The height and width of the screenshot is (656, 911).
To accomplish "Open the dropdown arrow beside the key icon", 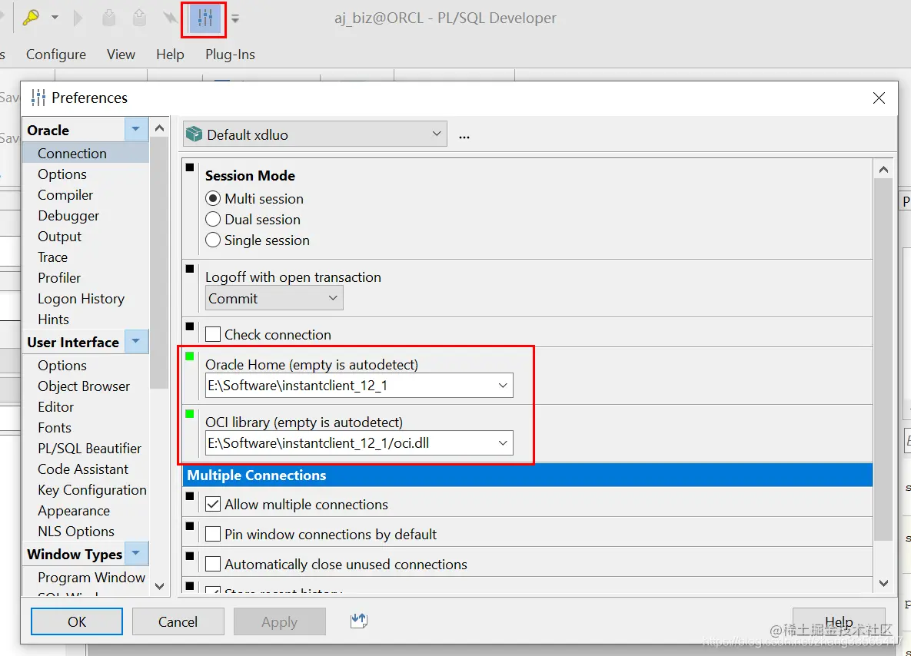I will pyautogui.click(x=55, y=18).
